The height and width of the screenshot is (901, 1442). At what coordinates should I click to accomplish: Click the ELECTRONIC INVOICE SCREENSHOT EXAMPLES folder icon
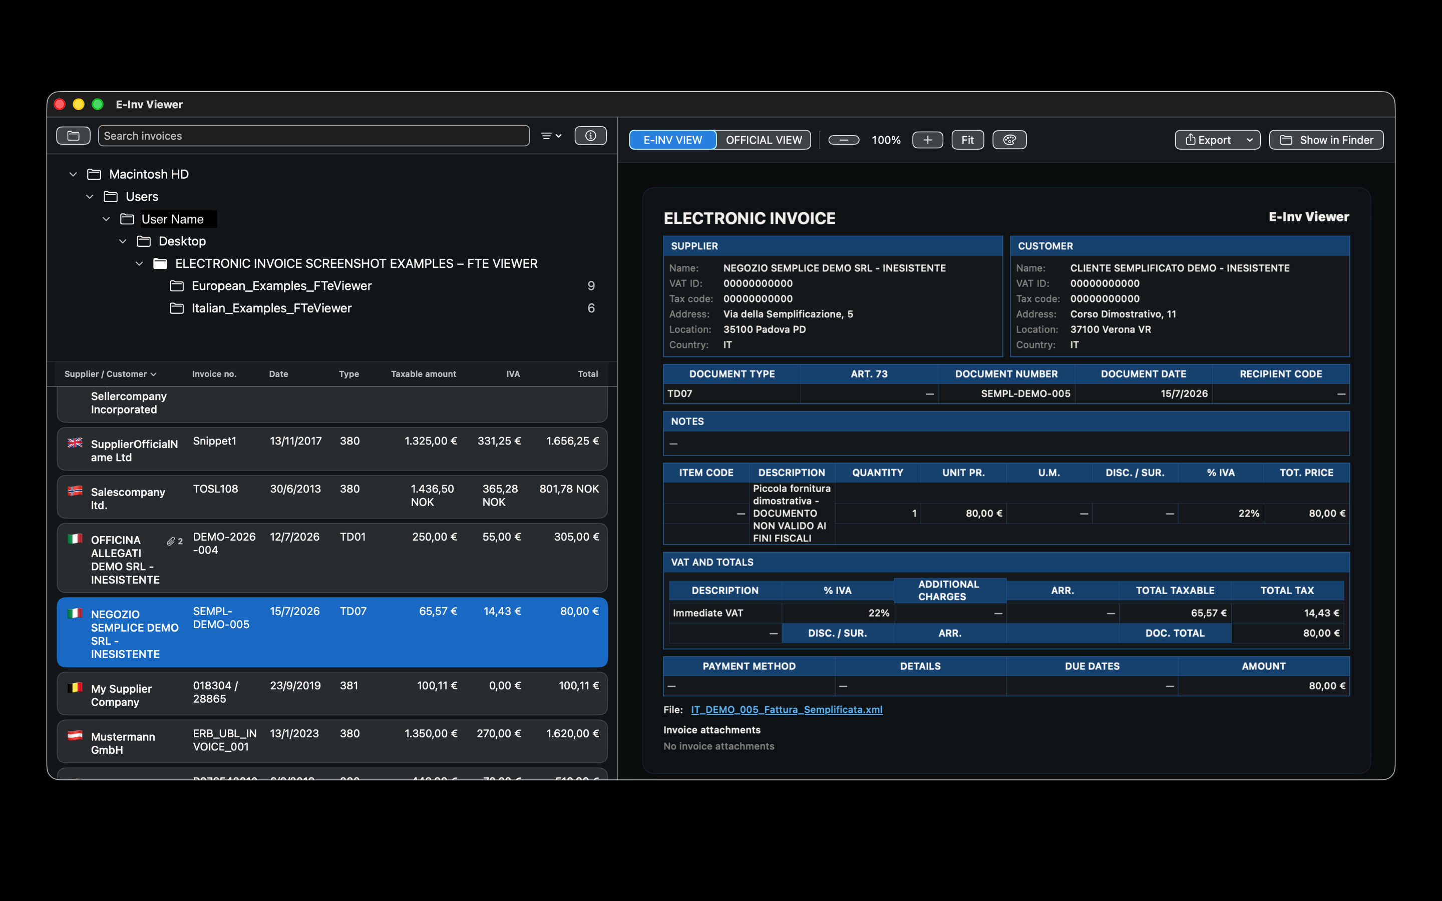[160, 263]
